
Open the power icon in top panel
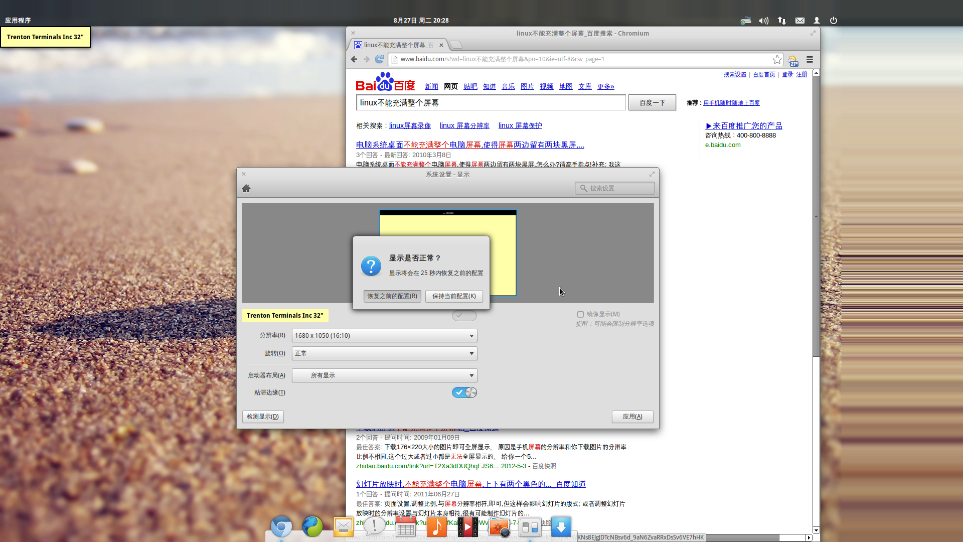[x=834, y=21]
